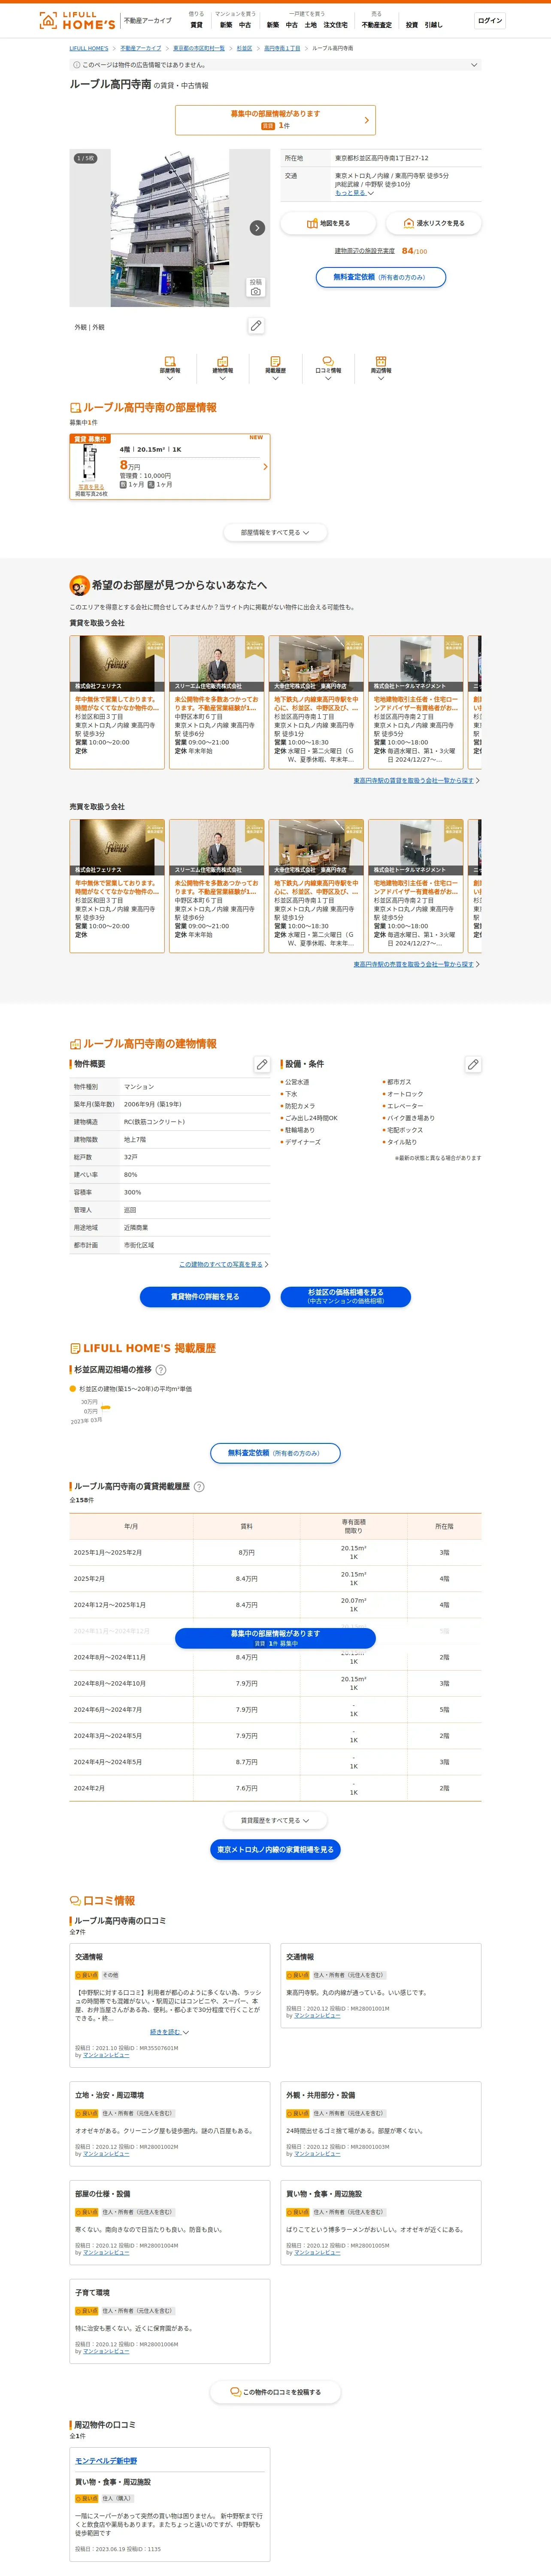This screenshot has height=2576, width=551.
Task: Click the 投稿 camera photo-upload icon
Action: pos(256,287)
